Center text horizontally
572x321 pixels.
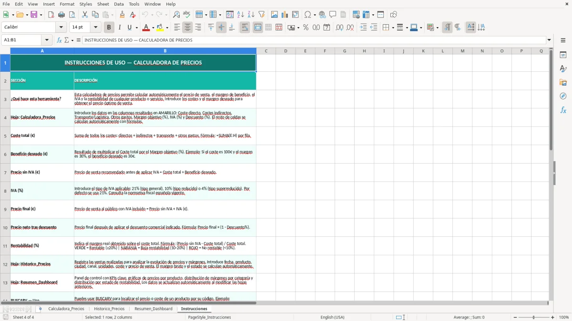tap(187, 28)
